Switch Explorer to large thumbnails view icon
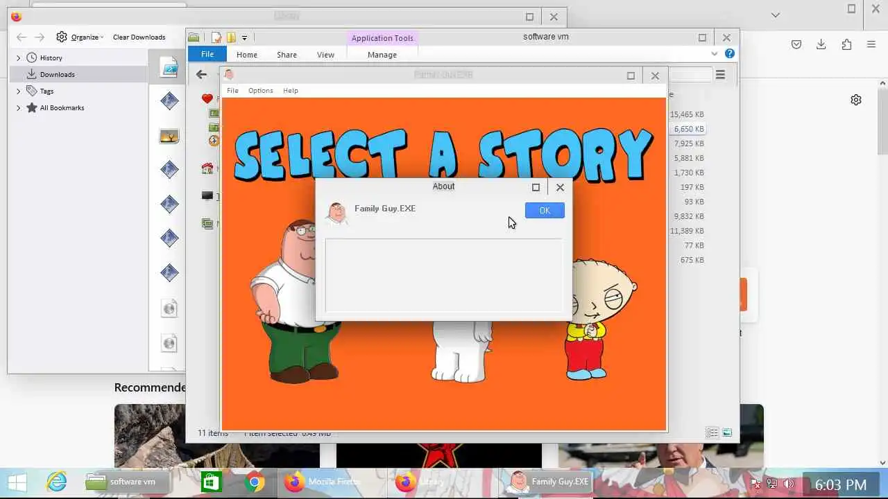 [x=727, y=433]
